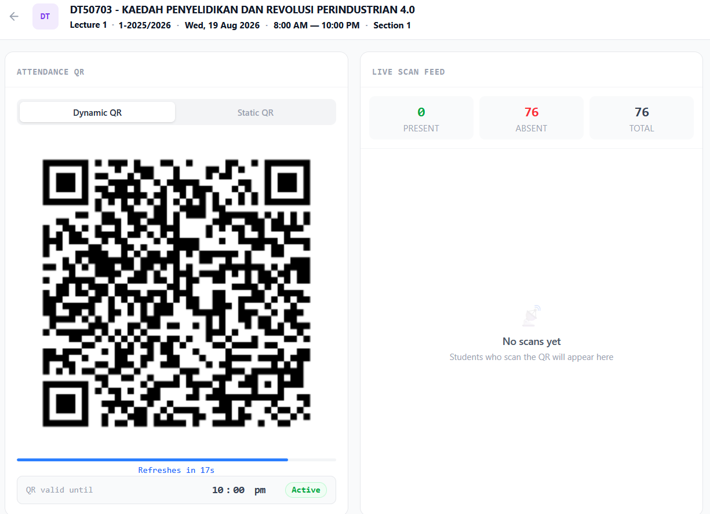Click the Absent count card showing 76
The width and height of the screenshot is (710, 514).
point(531,118)
